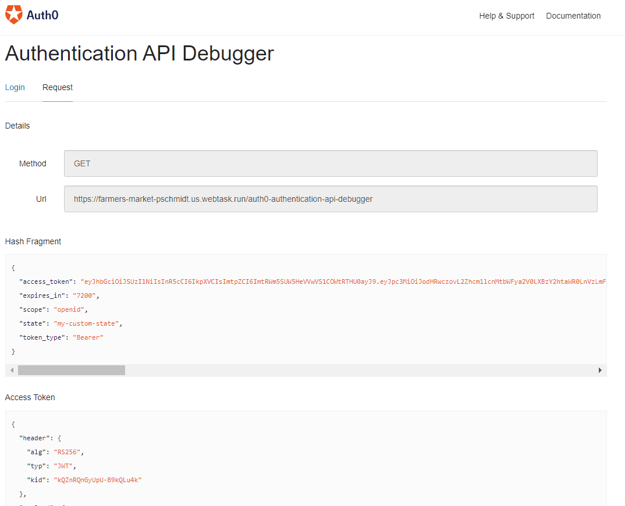
Task: Click the "access_token" key in Hash Fragment
Action: pos(46,281)
